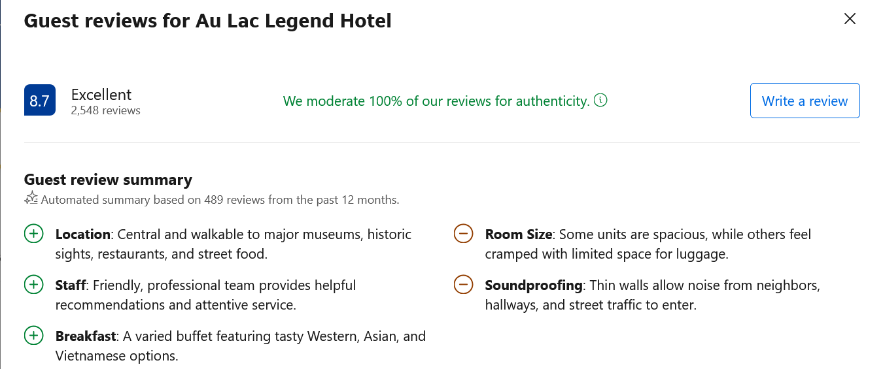
Task: Select the bold Soundproofing heading
Action: [x=534, y=285]
